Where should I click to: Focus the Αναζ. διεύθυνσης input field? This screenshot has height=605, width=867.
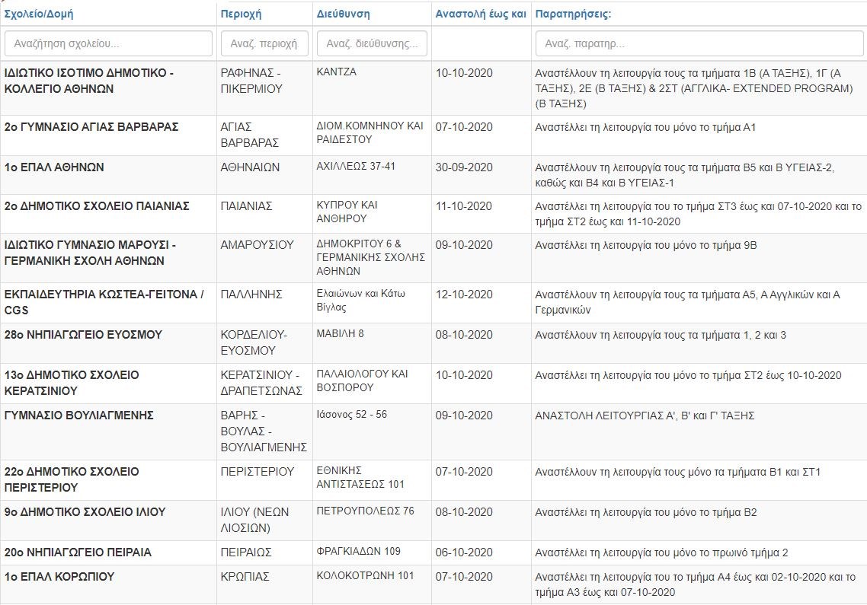(372, 43)
